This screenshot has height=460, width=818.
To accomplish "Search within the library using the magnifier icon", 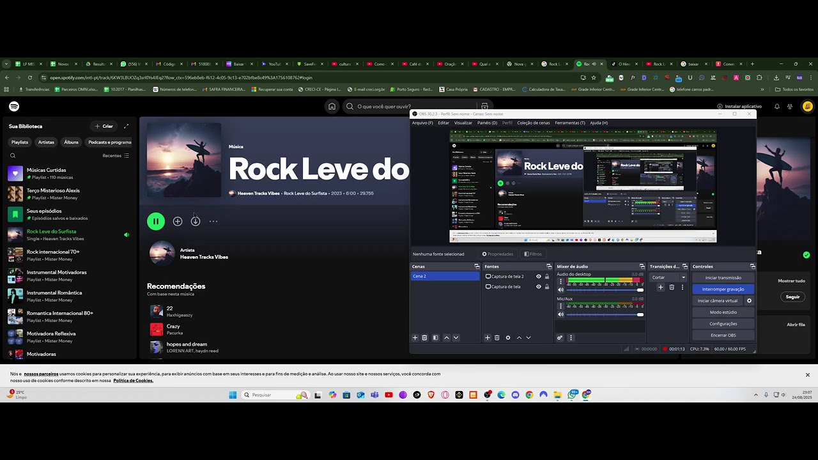I will [x=13, y=155].
